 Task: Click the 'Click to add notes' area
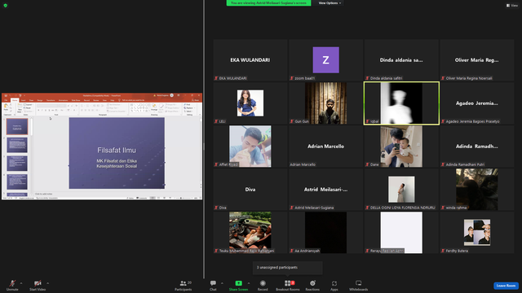click(43, 194)
